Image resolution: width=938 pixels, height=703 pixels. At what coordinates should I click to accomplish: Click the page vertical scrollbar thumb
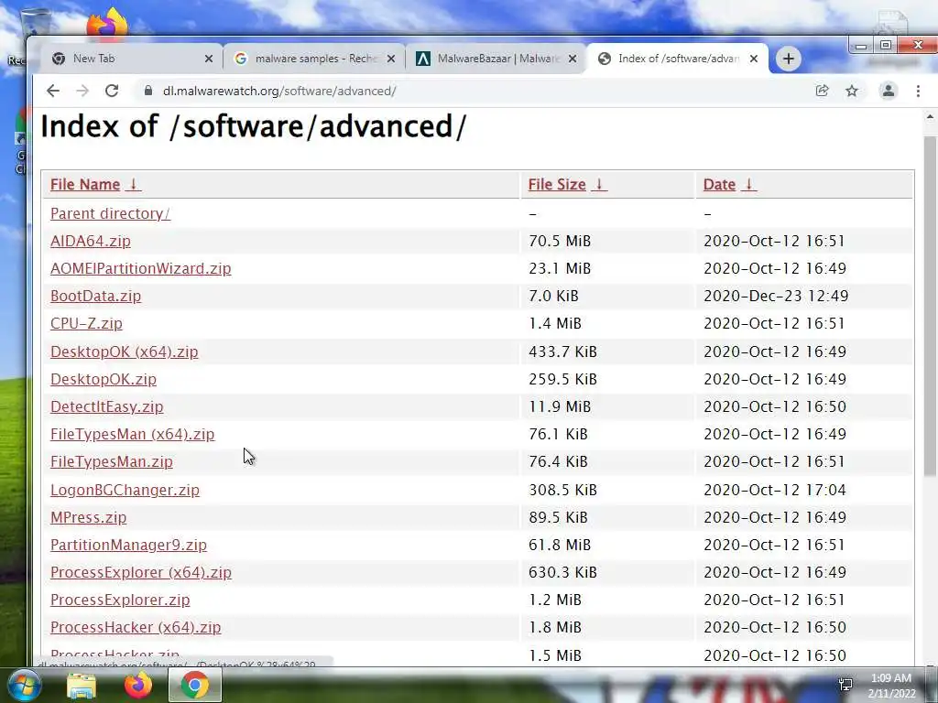tap(931, 305)
